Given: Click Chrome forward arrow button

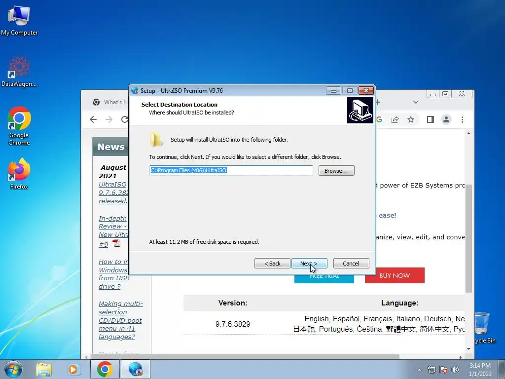Looking at the screenshot, I should point(109,119).
